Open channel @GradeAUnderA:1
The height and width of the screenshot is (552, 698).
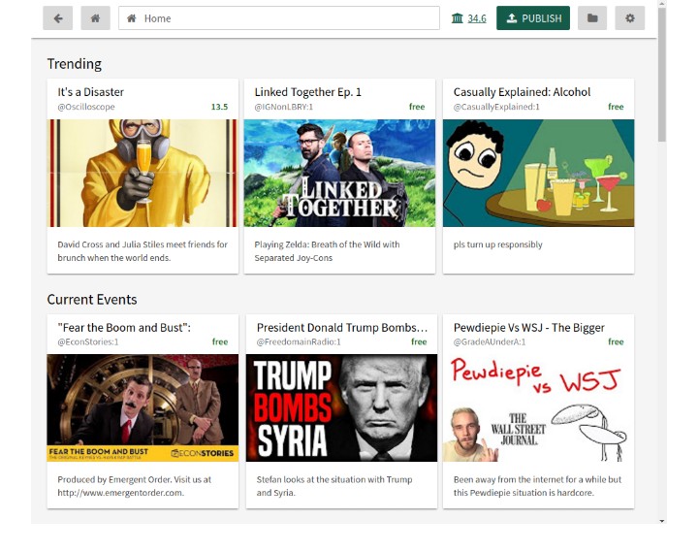(490, 341)
